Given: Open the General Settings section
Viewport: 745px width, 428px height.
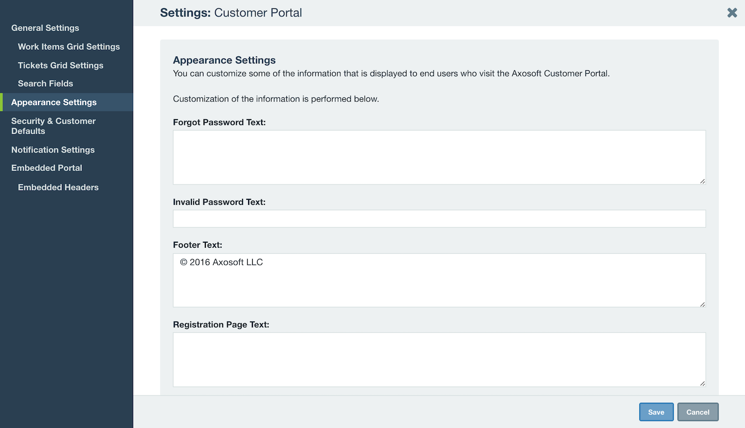Looking at the screenshot, I should click(x=45, y=28).
